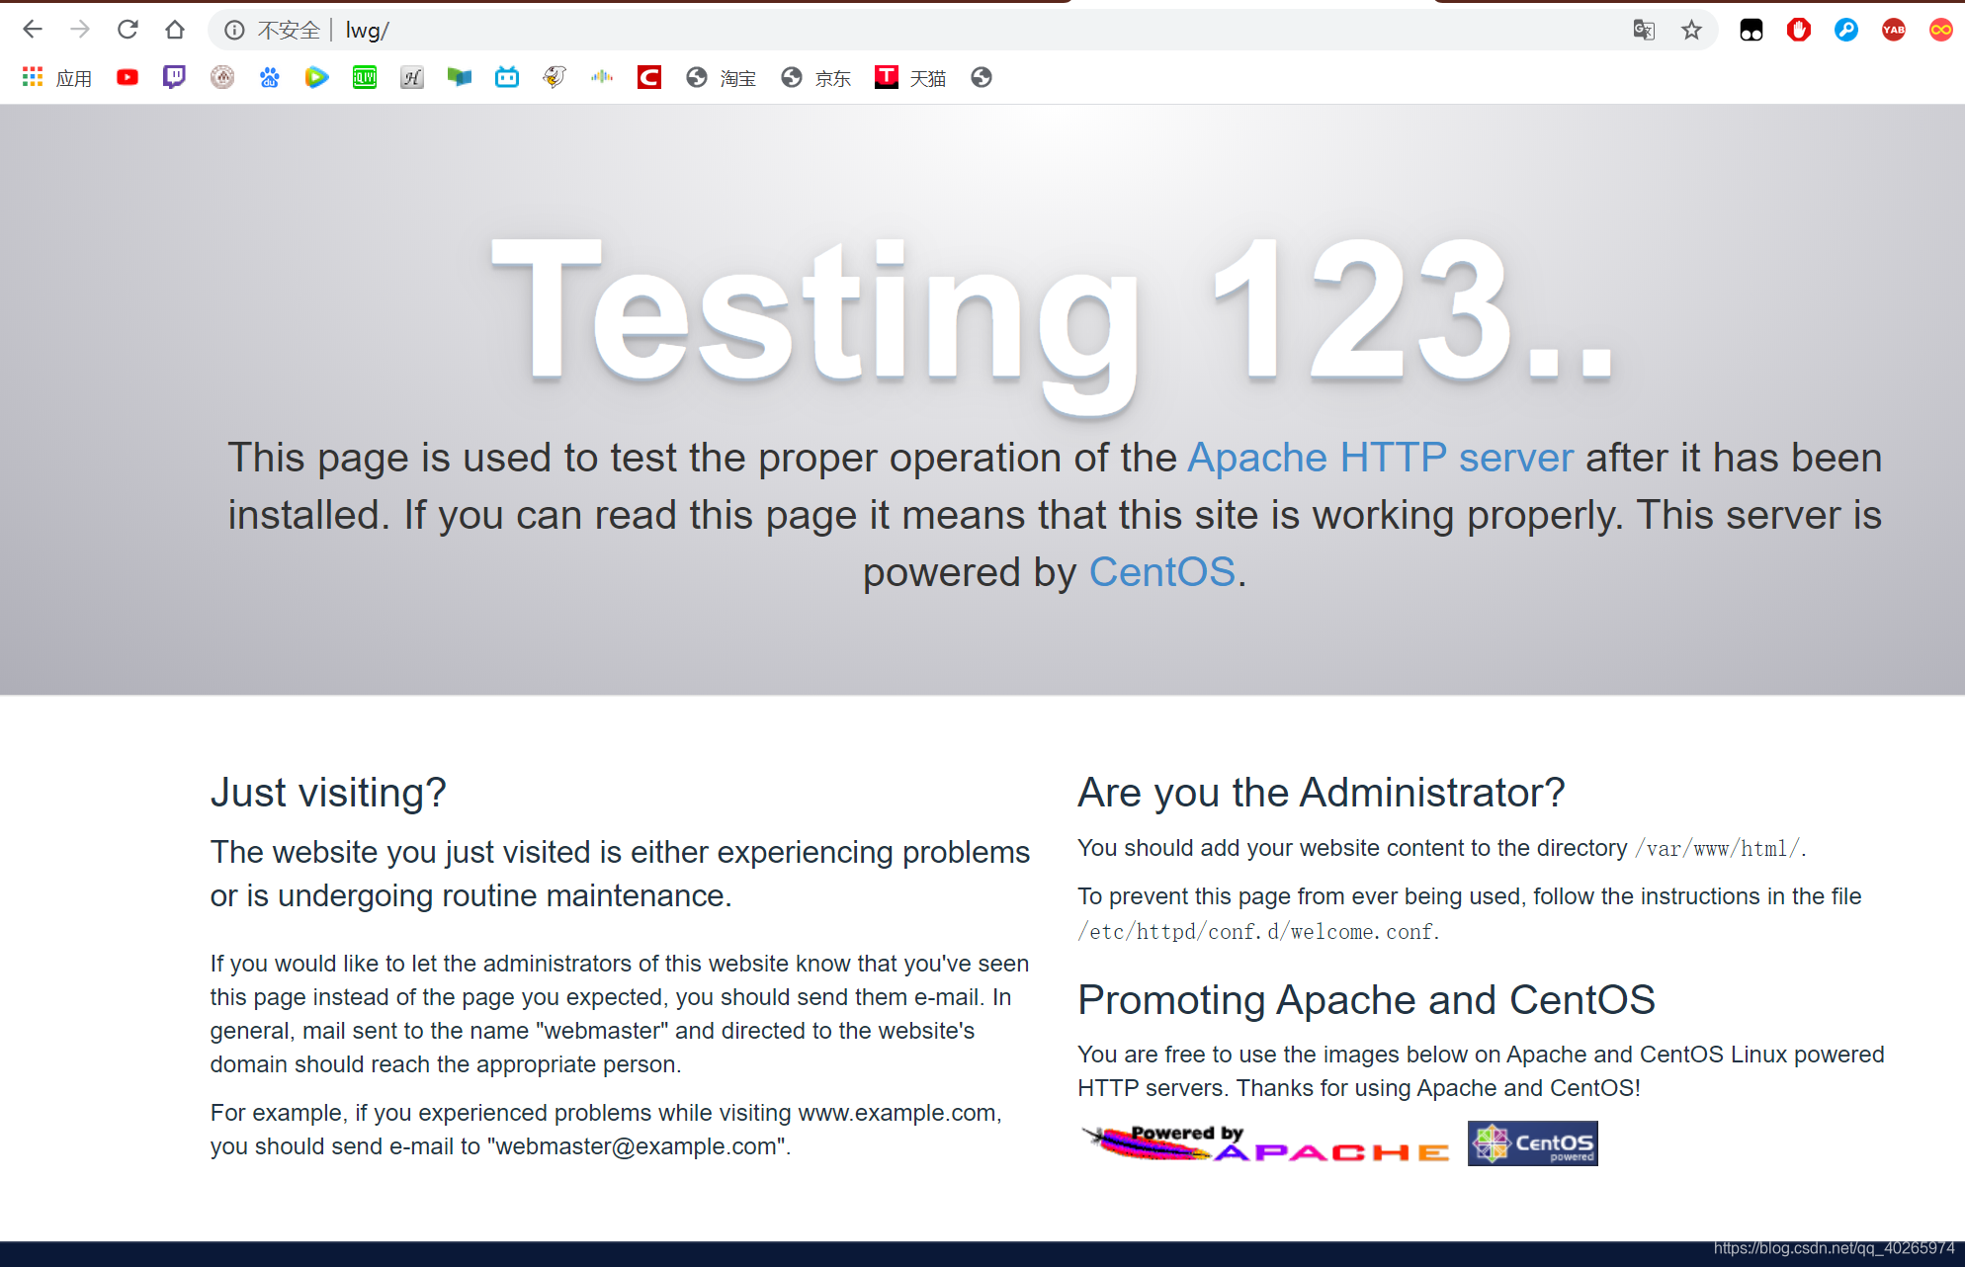1965x1267 pixels.
Task: Open the 淘宝 bookmark
Action: coord(722,78)
